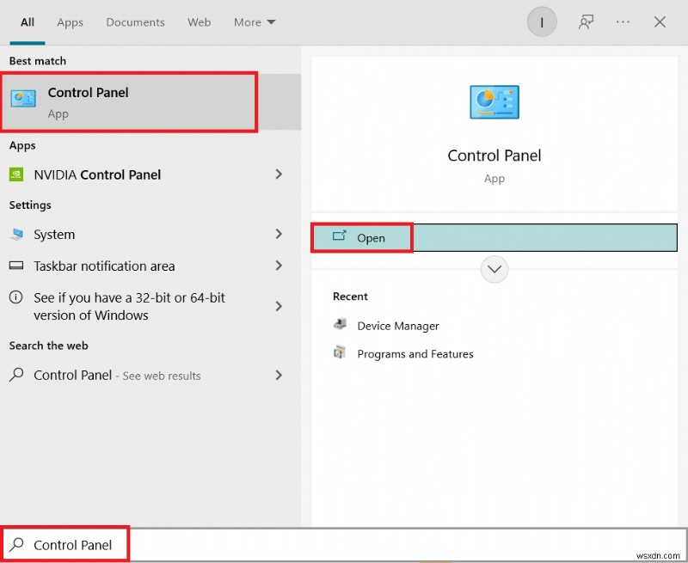Click the user account icon
This screenshot has height=563, width=688.
click(542, 21)
